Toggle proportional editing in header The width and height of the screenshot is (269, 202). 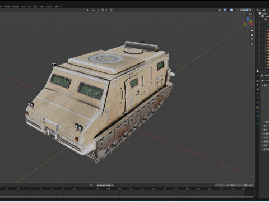[111, 10]
